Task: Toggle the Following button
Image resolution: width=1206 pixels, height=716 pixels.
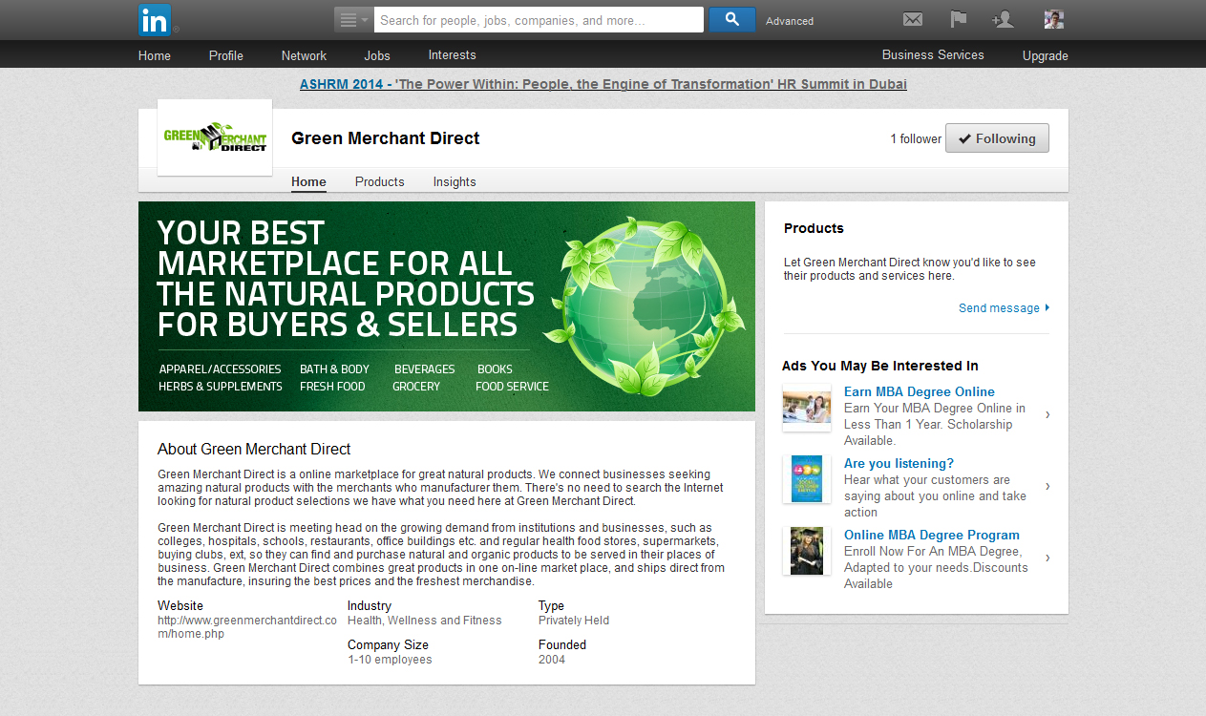Action: pos(997,138)
